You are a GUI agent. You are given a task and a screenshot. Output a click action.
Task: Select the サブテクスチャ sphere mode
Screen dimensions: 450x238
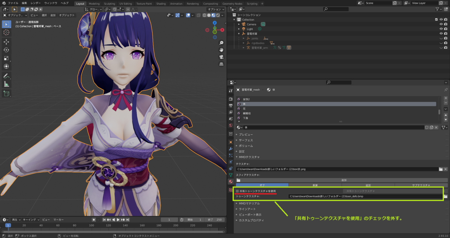tap(421, 185)
